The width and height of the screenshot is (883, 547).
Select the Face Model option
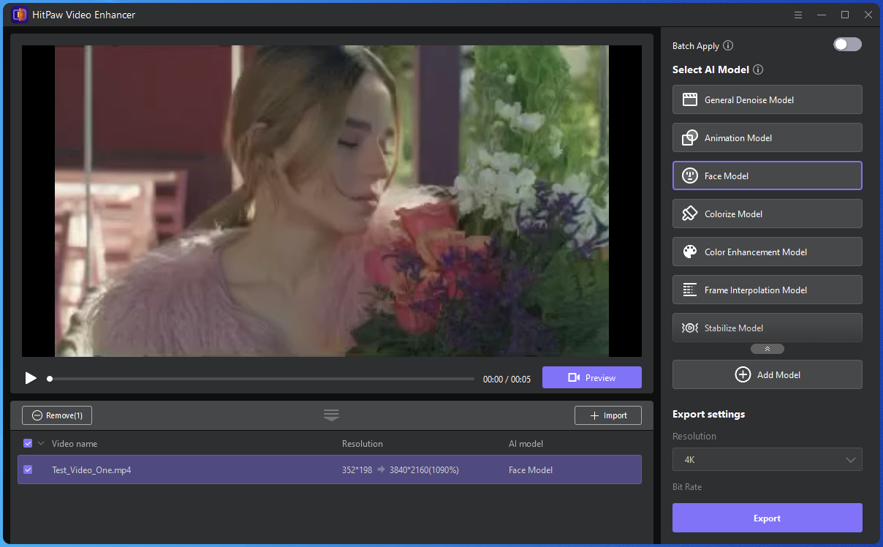pyautogui.click(x=767, y=176)
